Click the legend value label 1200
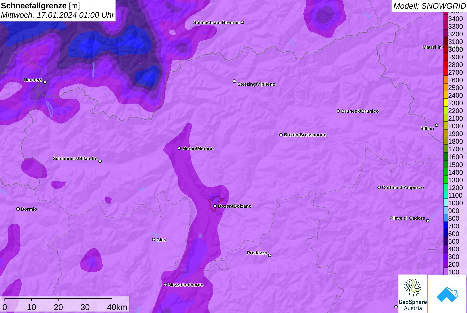Screen dimensions: 467x313 (455, 188)
